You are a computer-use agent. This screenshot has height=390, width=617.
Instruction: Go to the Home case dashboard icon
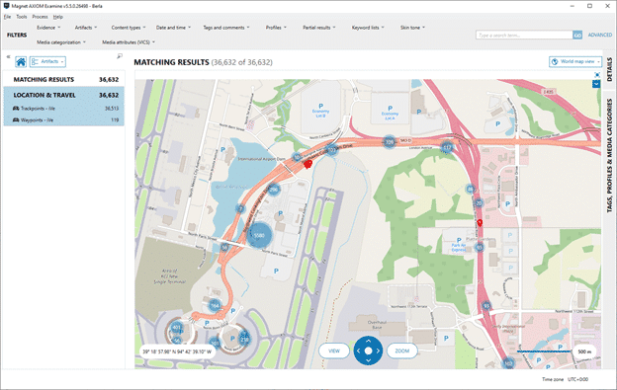(21, 61)
